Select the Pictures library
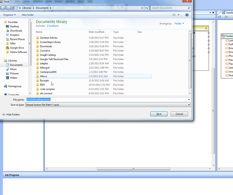The height and width of the screenshot is (195, 233). click(14, 74)
